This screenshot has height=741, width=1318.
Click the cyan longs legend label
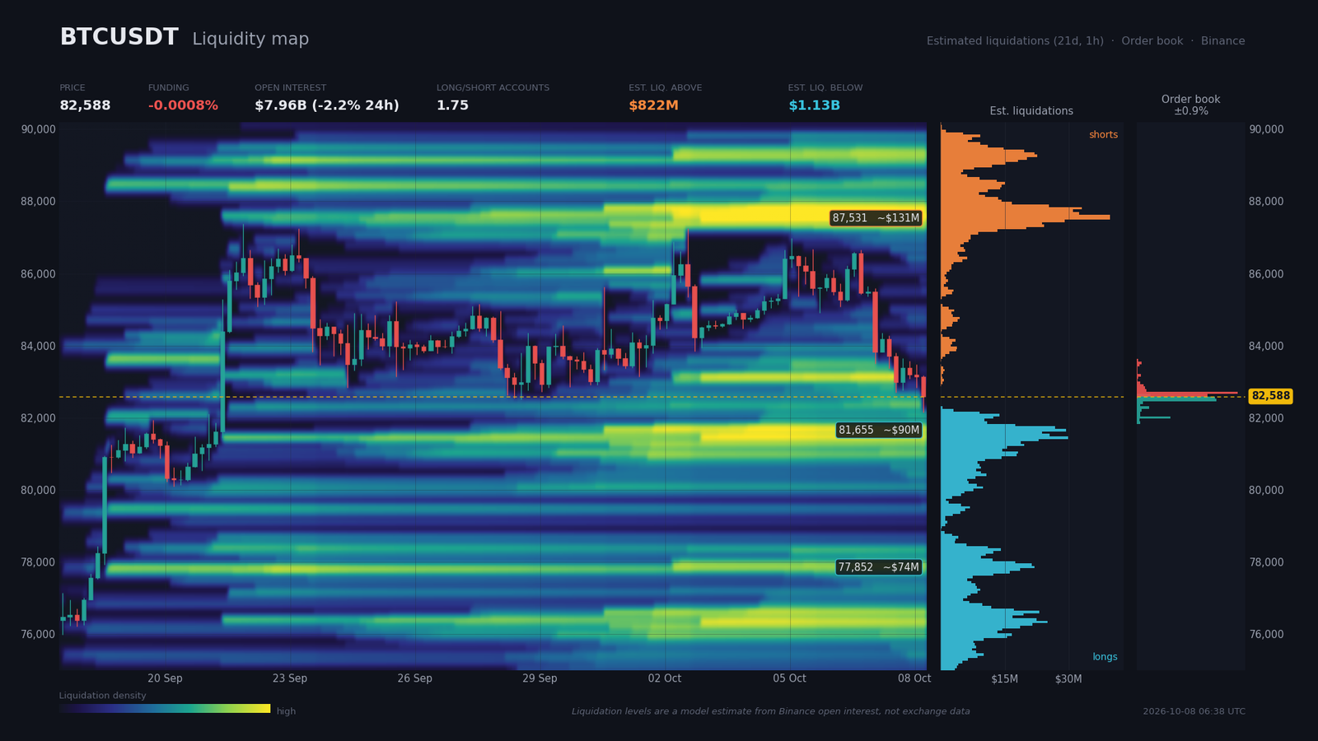tap(1105, 657)
